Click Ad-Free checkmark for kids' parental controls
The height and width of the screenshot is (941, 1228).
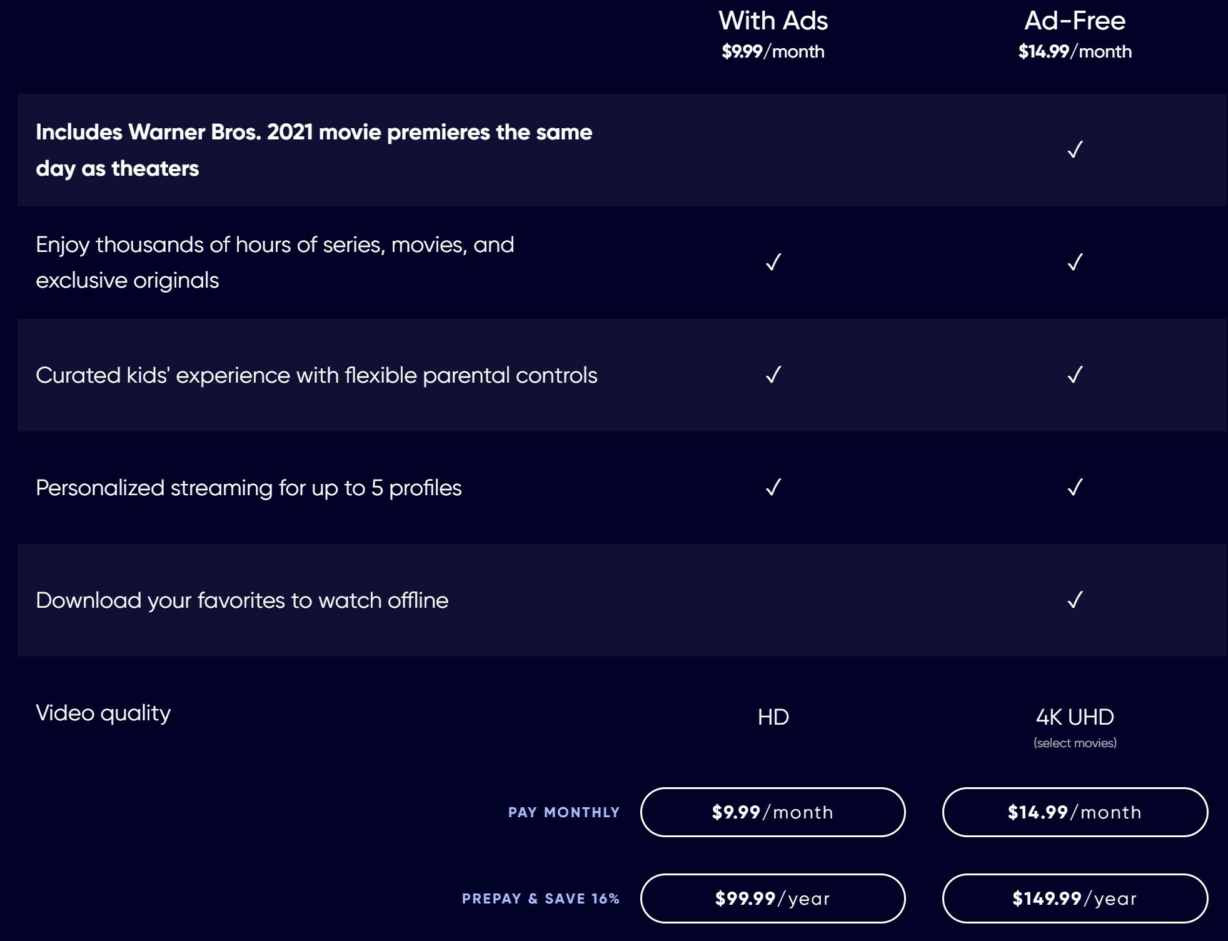pos(1075,375)
